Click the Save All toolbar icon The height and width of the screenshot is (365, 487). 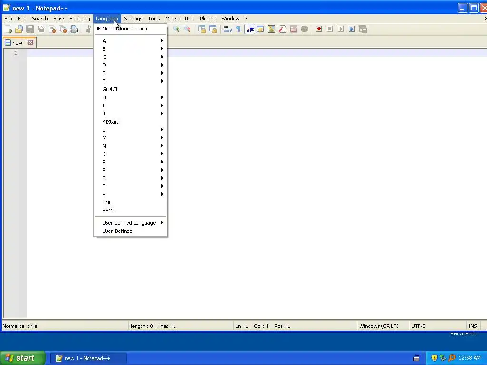(x=41, y=29)
